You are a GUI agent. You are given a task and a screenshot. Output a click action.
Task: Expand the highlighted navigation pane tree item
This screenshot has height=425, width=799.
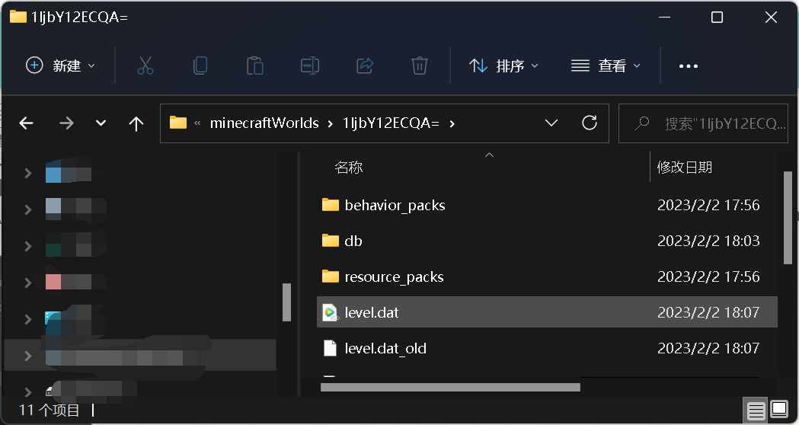coord(28,356)
